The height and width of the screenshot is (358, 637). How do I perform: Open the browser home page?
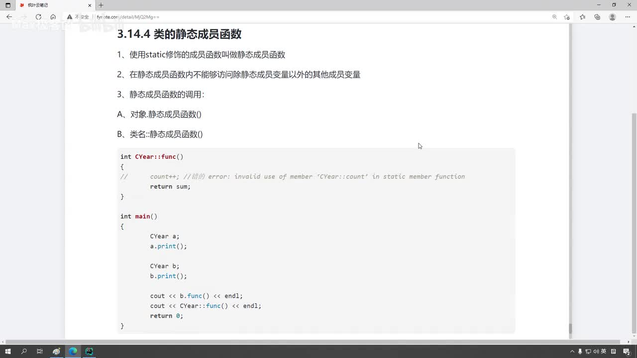(53, 17)
